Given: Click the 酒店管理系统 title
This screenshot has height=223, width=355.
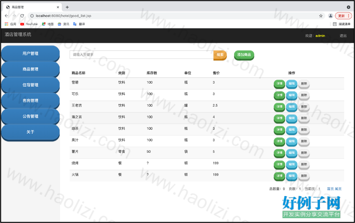Looking at the screenshot, I should click(18, 35).
